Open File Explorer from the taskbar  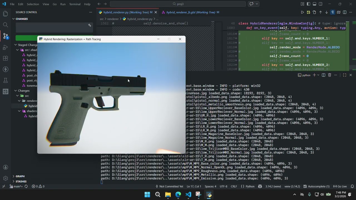click(x=168, y=194)
